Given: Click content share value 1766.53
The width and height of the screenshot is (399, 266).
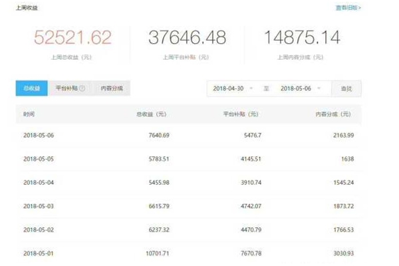Looking at the screenshot, I should coord(344,230).
